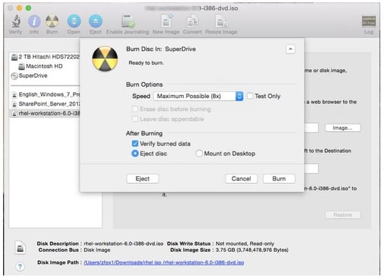Viewport: 384px width, 278px height.
Task: Select the English_Windows_7 disk image
Action: 46,94
